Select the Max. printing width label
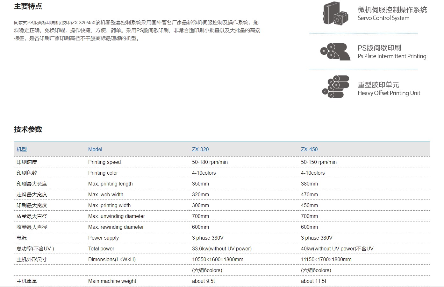Image resolution: width=444 pixels, height=287 pixels. [x=109, y=205]
